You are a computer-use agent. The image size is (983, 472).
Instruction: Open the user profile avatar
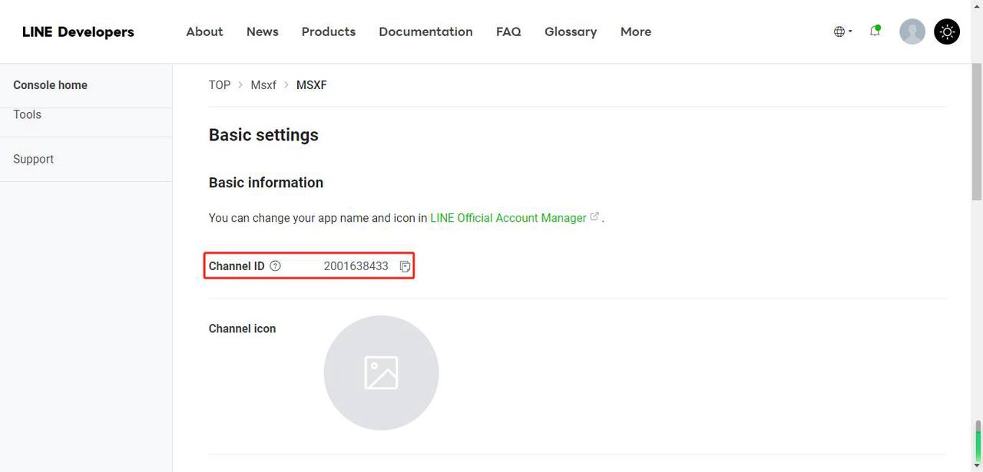point(912,31)
